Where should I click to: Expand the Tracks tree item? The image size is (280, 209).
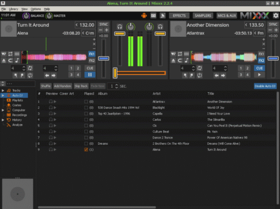pyautogui.click(x=3, y=91)
